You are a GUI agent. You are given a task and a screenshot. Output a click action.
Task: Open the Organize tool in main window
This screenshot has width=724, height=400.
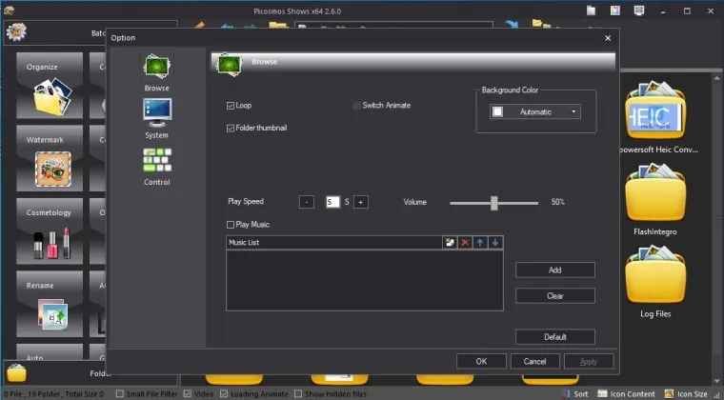(50, 86)
